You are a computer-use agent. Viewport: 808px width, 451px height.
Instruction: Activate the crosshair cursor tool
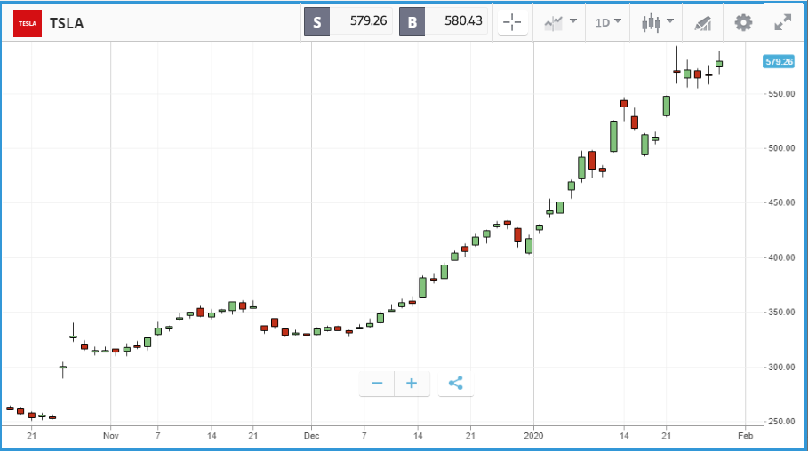(512, 22)
